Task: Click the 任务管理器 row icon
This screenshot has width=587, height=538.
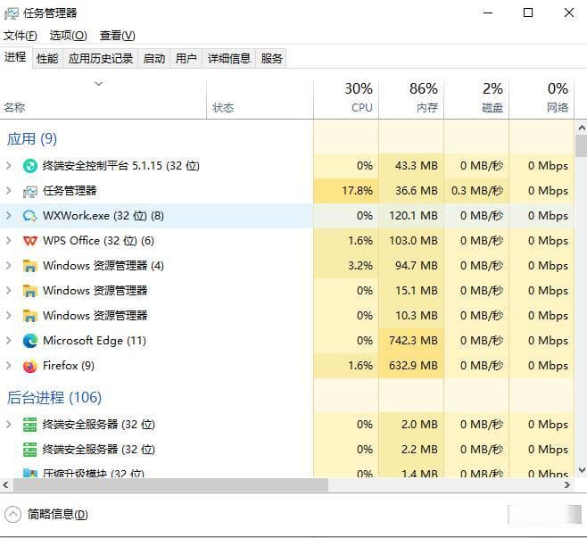Action: tap(30, 191)
